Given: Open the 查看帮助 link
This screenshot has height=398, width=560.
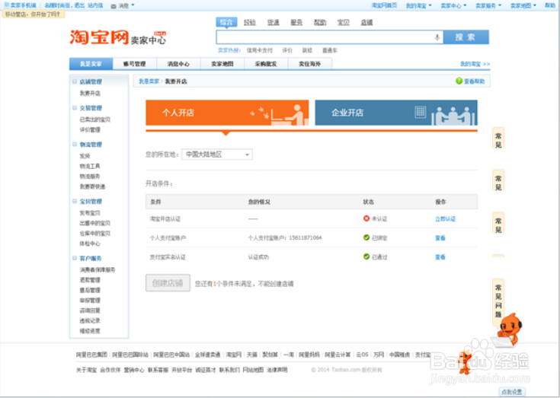Looking at the screenshot, I should 474,81.
